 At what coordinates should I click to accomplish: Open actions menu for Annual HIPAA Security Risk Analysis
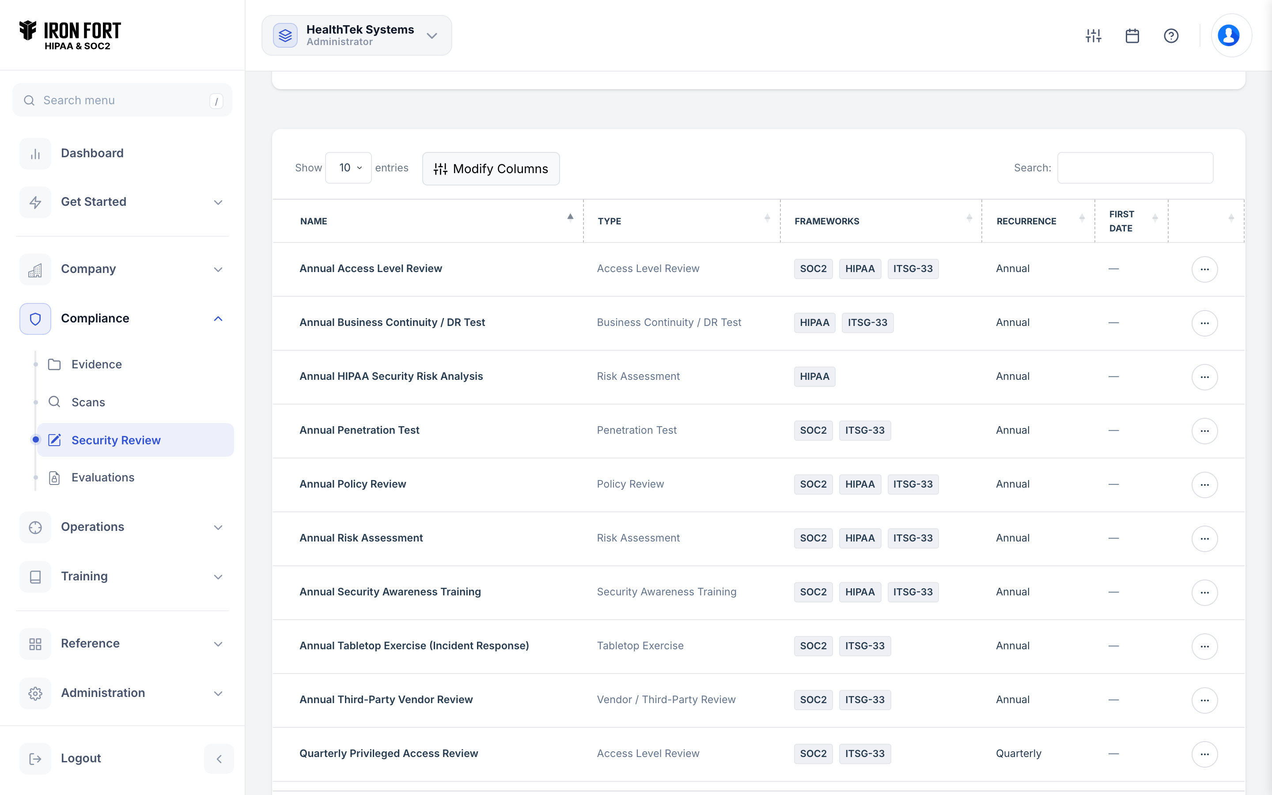click(1205, 377)
